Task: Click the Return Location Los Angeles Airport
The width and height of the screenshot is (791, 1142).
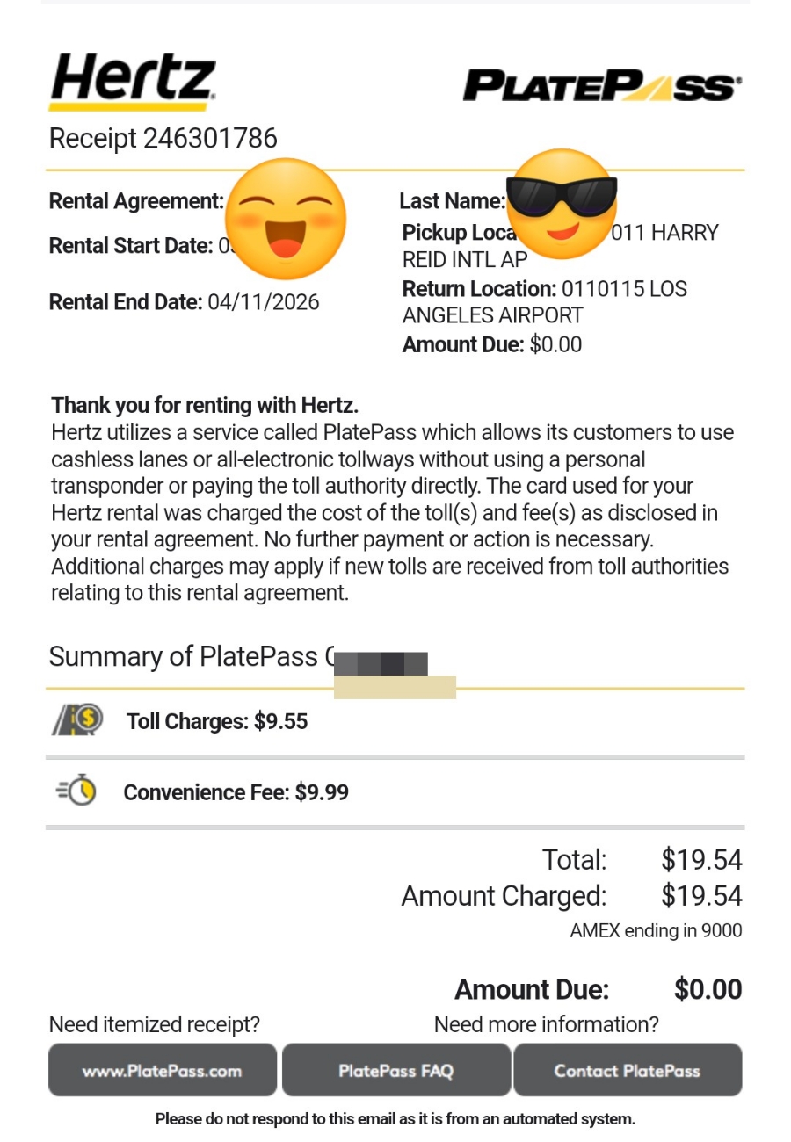Action: [545, 302]
